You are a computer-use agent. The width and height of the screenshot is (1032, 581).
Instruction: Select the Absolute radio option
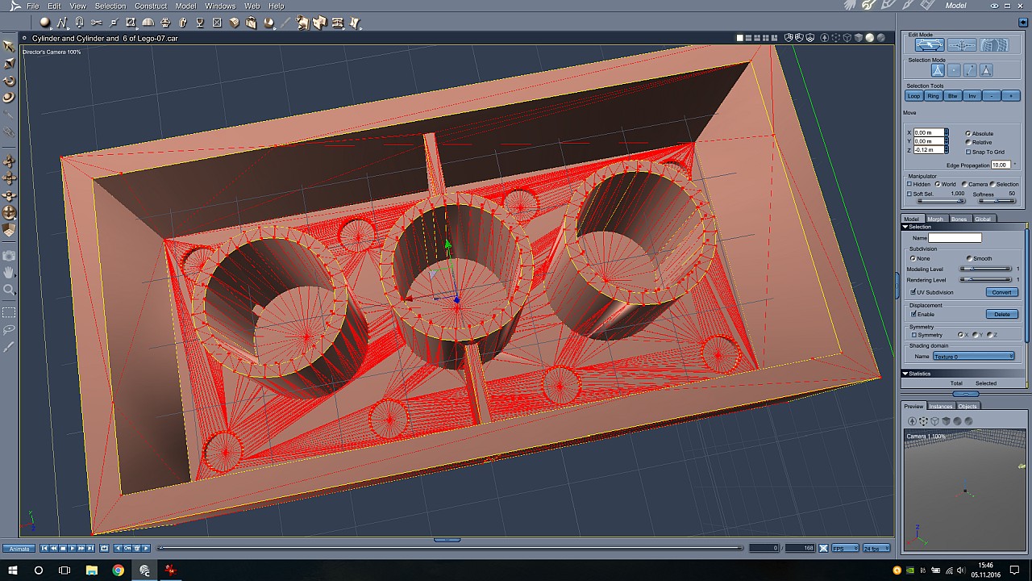[968, 133]
